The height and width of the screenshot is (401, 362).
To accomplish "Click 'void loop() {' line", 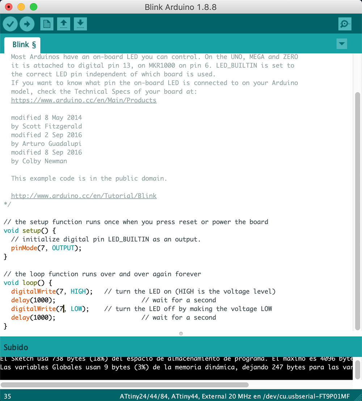I will click(x=28, y=283).
